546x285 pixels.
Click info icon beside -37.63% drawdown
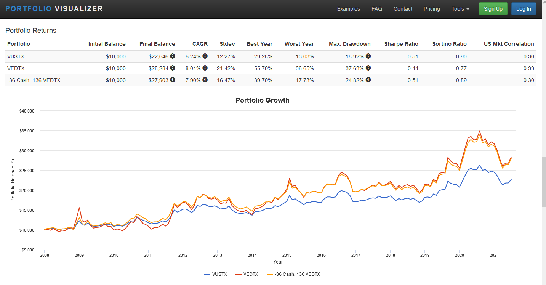point(368,68)
